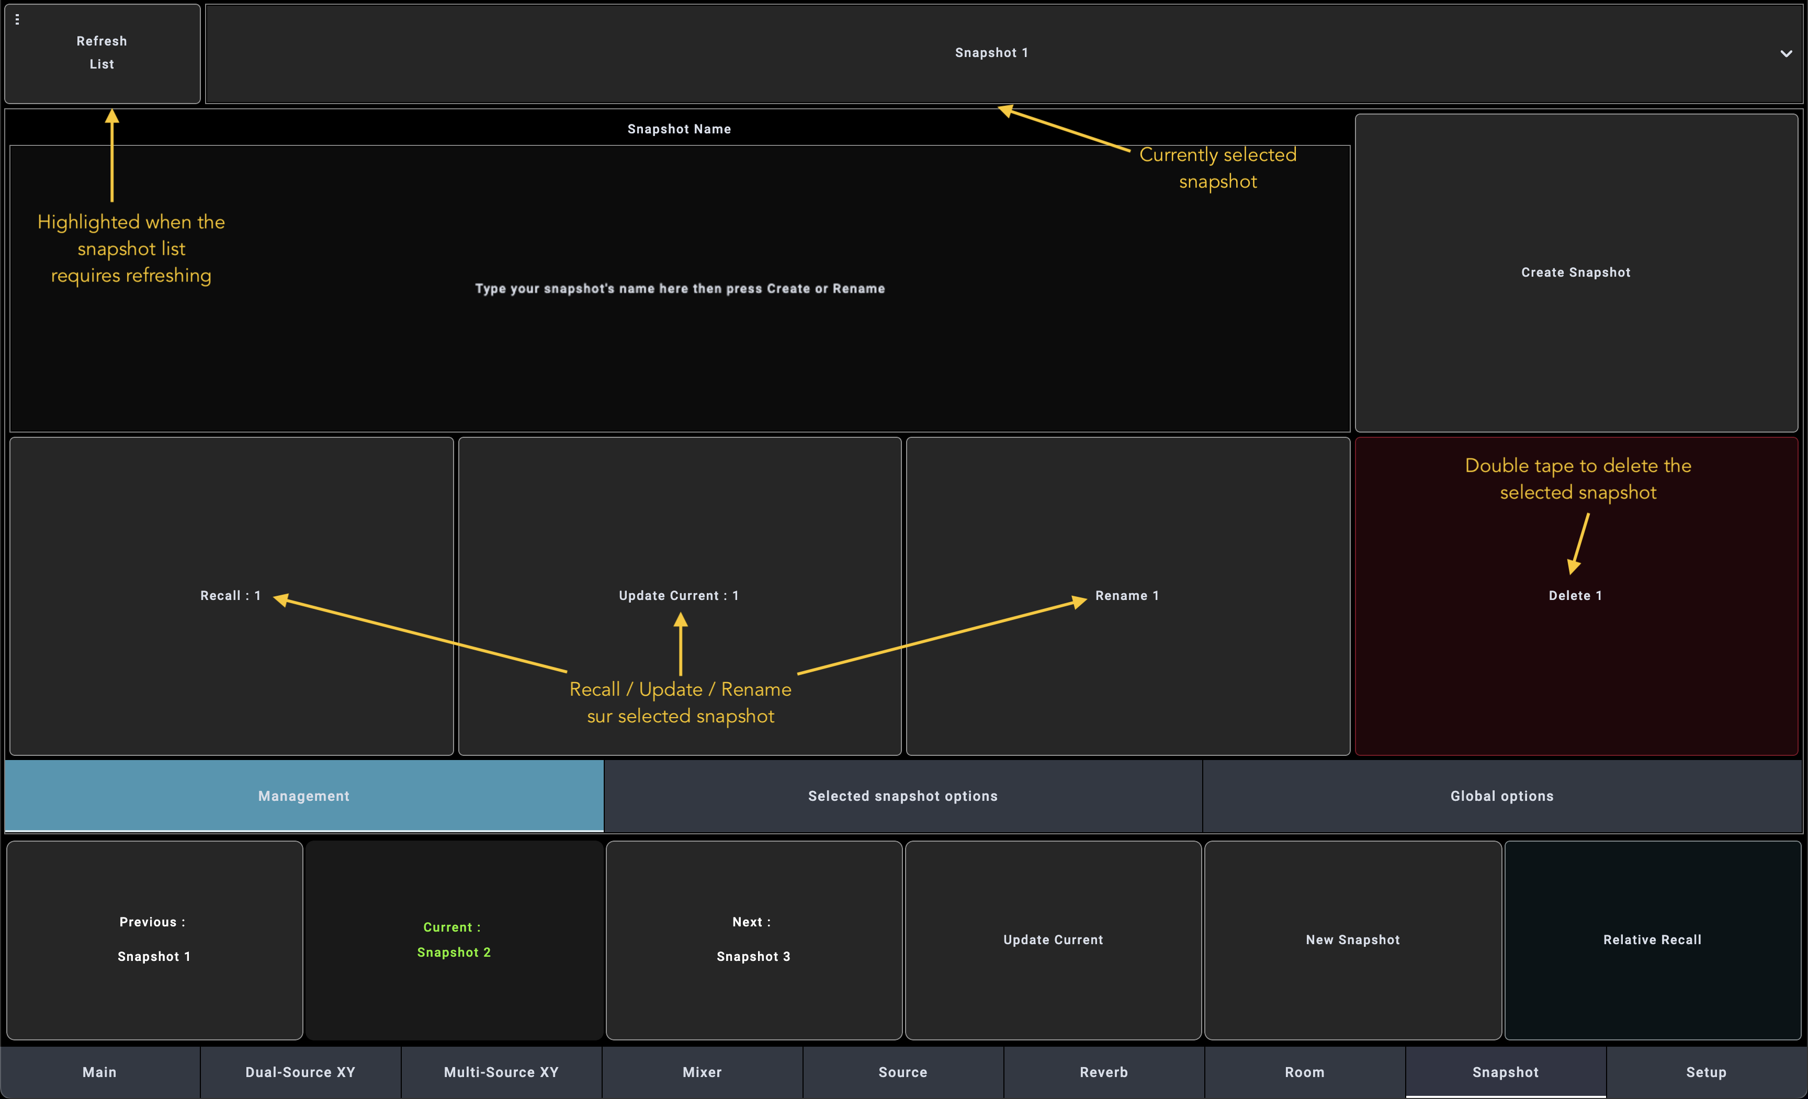This screenshot has height=1099, width=1808.
Task: Tap Delete 1 to remove the snapshot
Action: pos(1575,595)
